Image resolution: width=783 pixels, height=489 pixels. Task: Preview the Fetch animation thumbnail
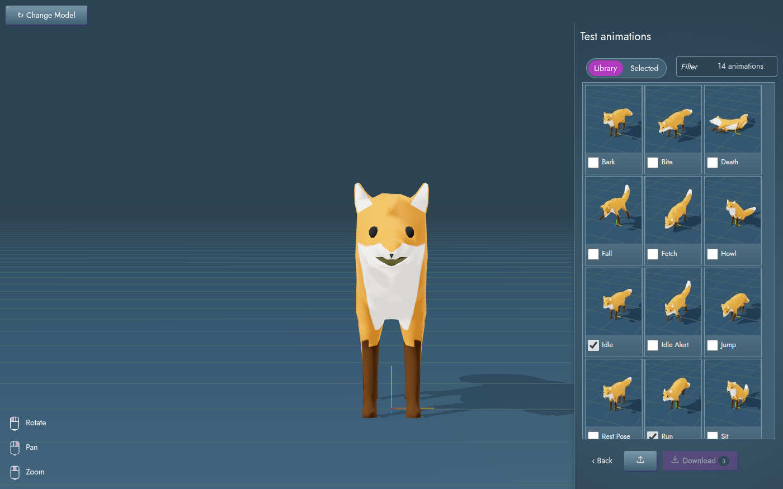coord(673,210)
